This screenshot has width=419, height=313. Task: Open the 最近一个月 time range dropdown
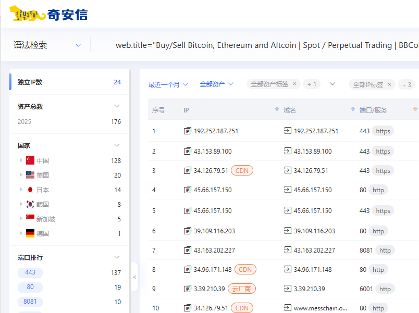click(x=168, y=84)
